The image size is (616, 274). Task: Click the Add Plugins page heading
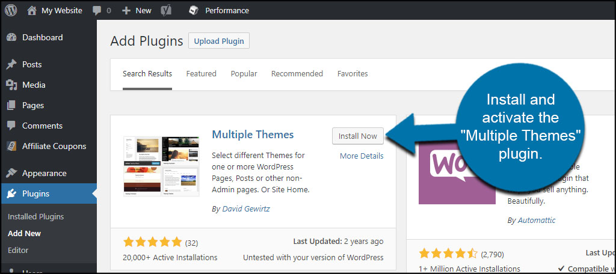(x=147, y=41)
